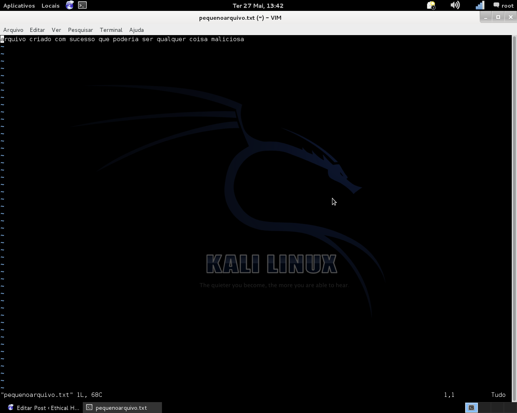Screen dimensions: 517x413
Task: Open the update notification tray icon
Action: pyautogui.click(x=431, y=5)
